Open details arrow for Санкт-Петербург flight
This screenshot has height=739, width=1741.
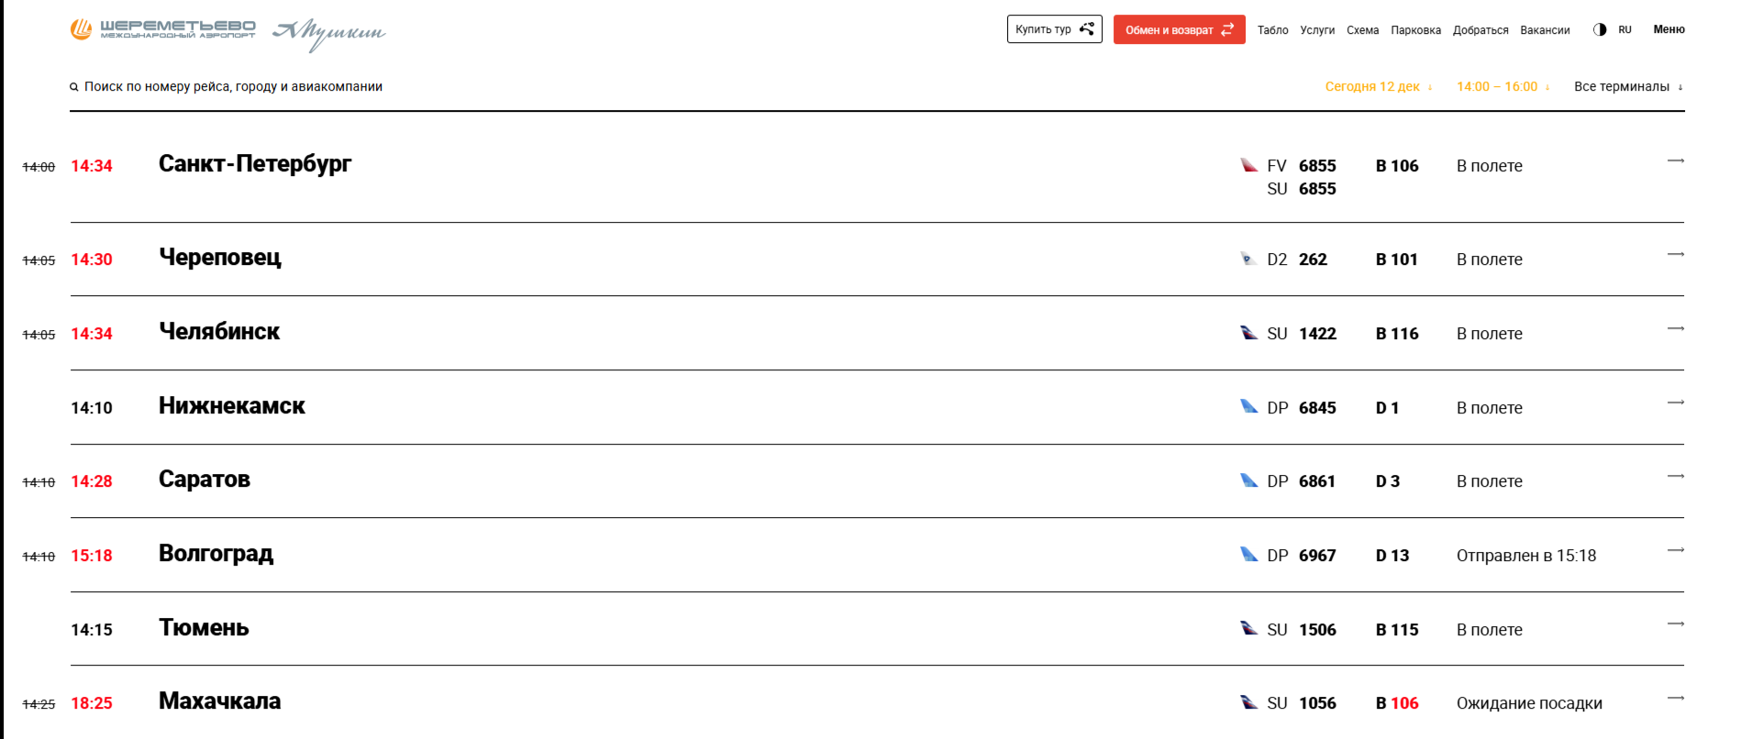coord(1675,160)
